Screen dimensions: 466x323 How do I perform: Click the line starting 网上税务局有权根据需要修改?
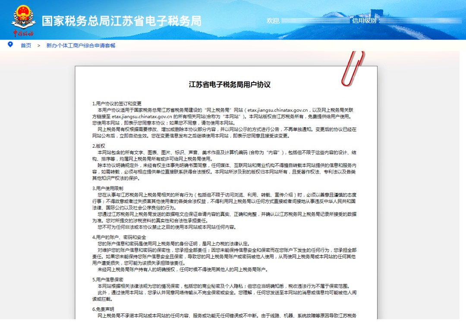(x=227, y=130)
